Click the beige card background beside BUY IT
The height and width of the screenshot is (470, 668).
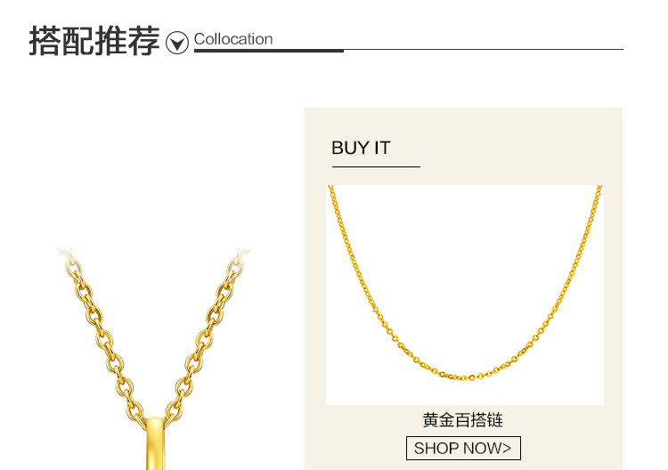(x=511, y=147)
